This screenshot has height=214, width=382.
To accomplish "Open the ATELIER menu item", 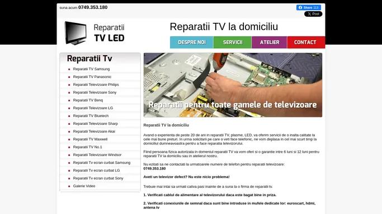I will click(x=270, y=42).
